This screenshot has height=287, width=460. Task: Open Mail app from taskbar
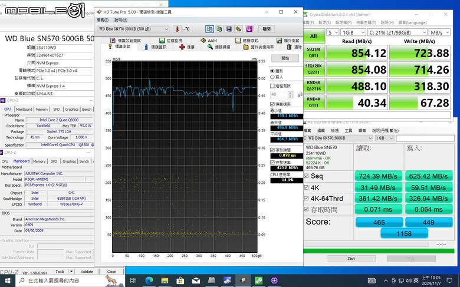pyautogui.click(x=196, y=281)
